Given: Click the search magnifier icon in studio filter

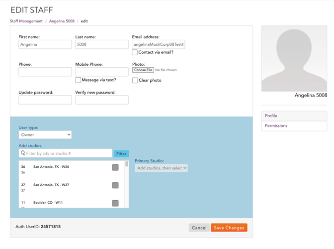Looking at the screenshot, I should pos(23,153).
